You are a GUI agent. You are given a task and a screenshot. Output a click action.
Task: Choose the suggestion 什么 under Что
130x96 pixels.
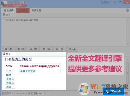pyautogui.click(x=10, y=71)
